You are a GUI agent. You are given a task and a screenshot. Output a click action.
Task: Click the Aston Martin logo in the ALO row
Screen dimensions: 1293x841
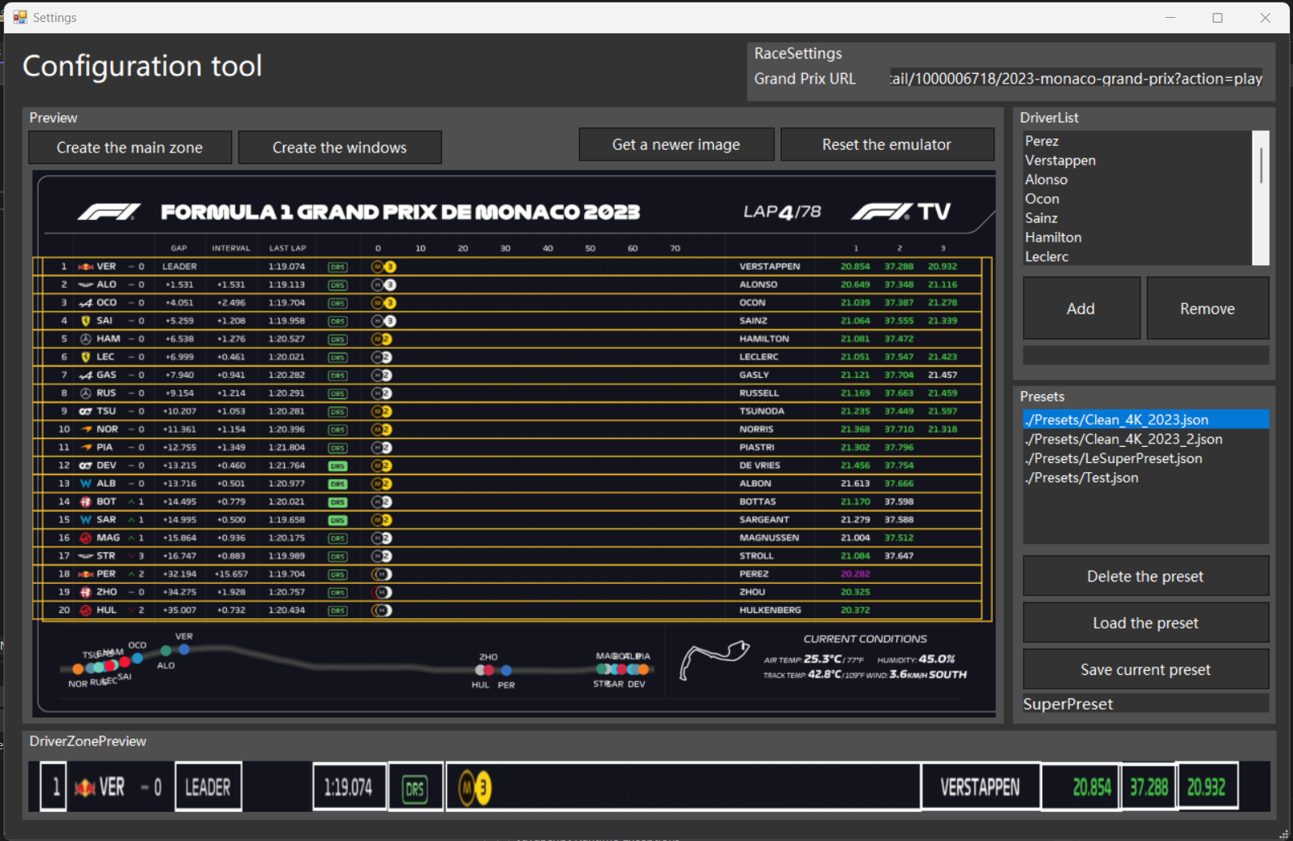click(85, 285)
